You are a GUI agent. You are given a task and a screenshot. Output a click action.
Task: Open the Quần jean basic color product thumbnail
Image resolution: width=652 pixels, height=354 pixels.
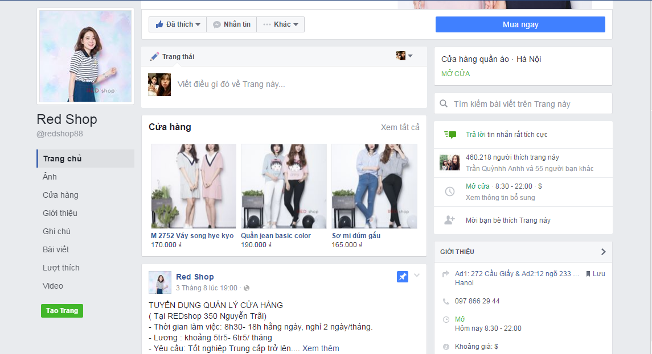click(284, 186)
